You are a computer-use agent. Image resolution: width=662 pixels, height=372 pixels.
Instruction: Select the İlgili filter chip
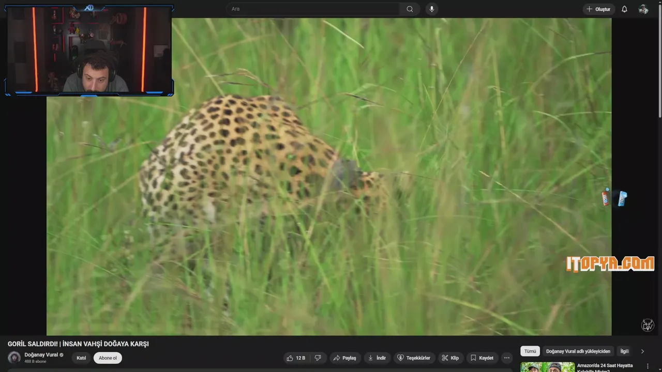(x=625, y=351)
